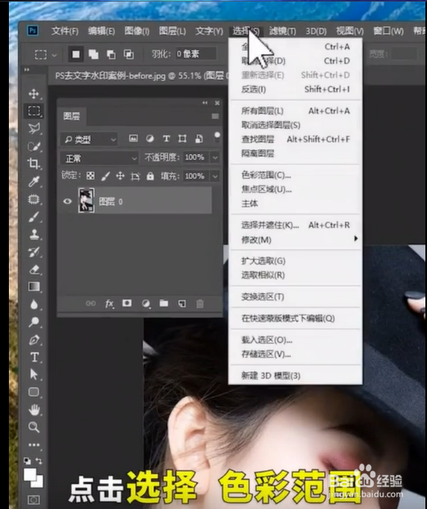Click the 羽化 feather input field

pyautogui.click(x=196, y=53)
